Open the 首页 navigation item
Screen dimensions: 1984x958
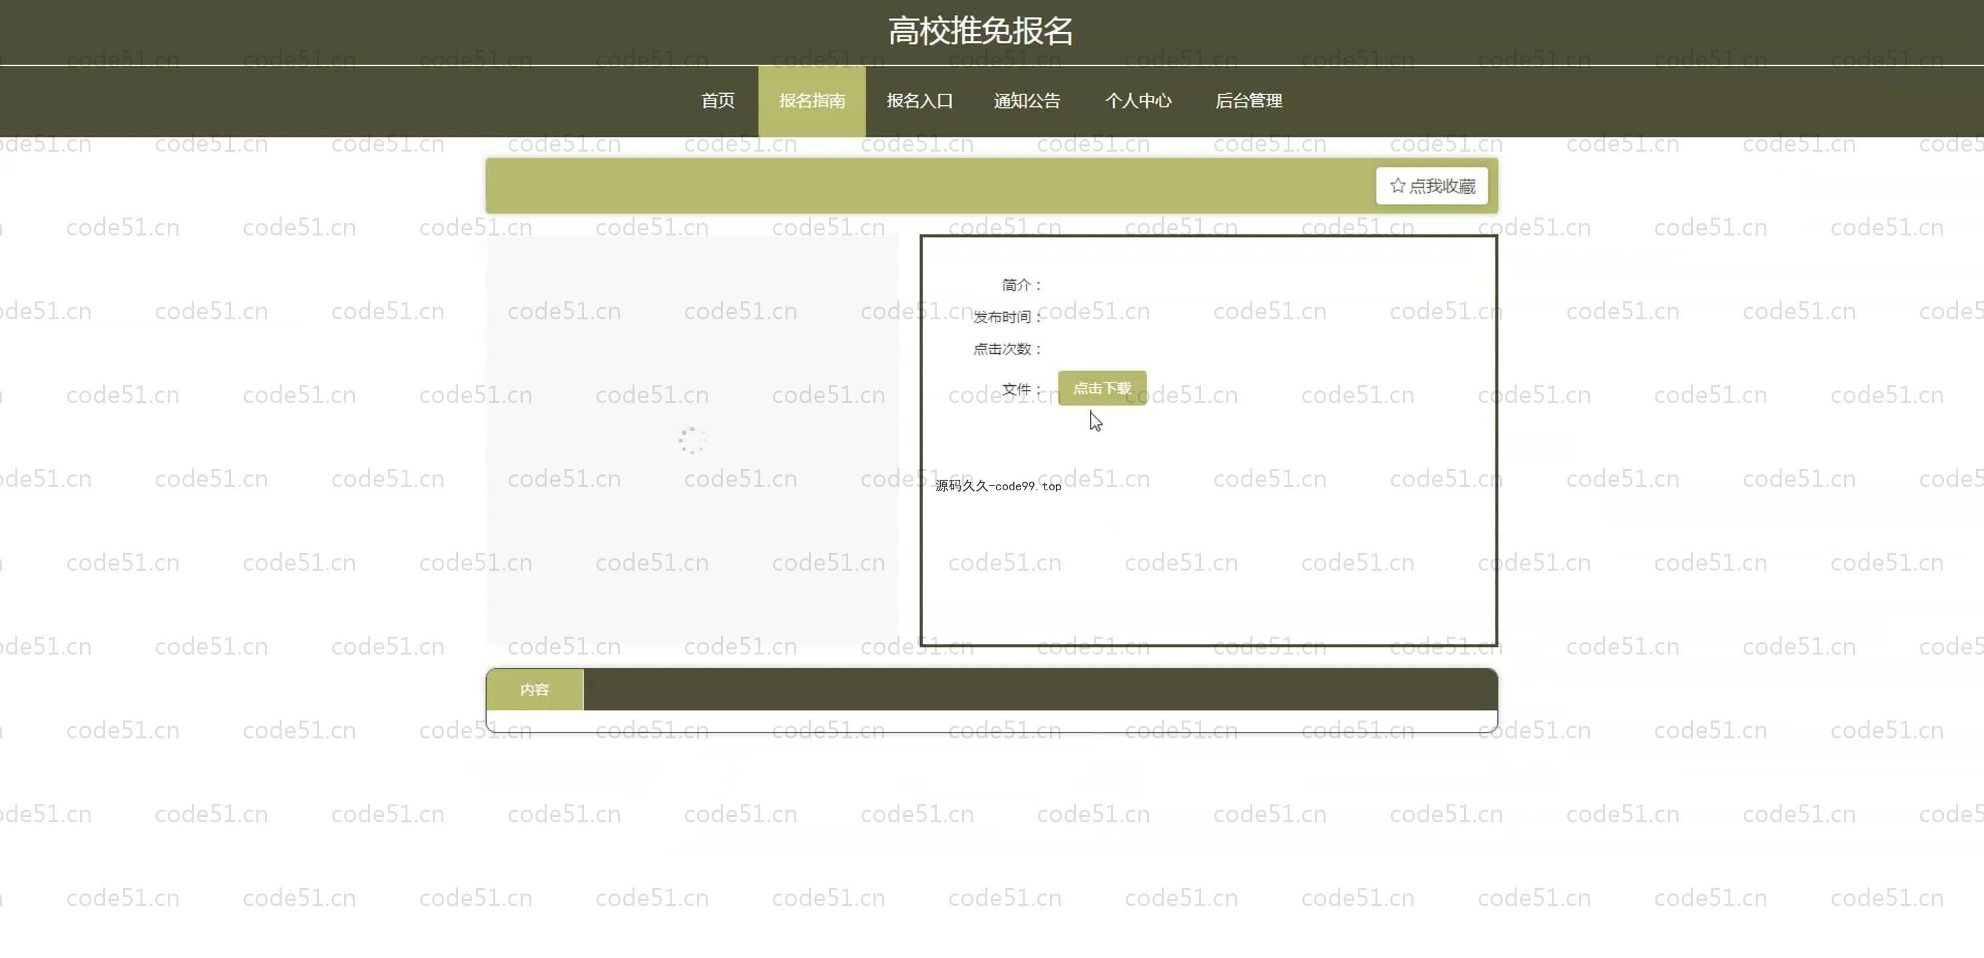718,101
